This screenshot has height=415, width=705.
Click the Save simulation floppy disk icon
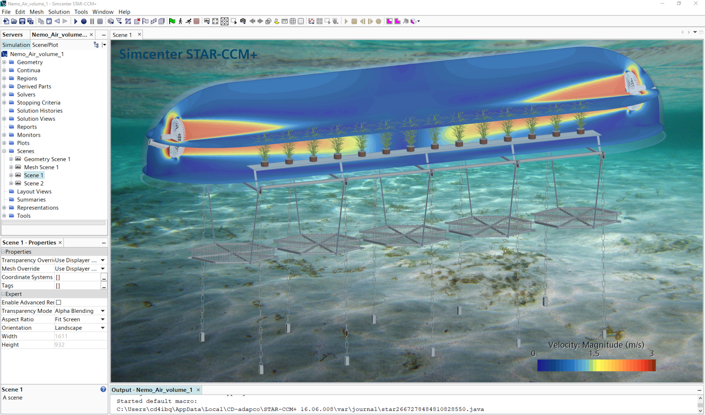pos(22,22)
